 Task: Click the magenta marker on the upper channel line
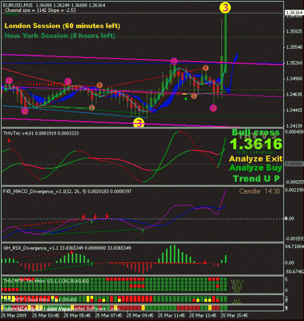[174, 61]
